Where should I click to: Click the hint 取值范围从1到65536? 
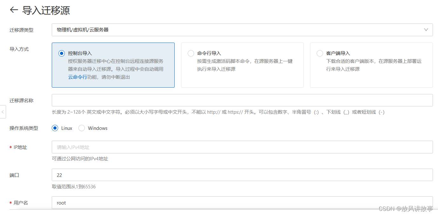tap(74, 186)
